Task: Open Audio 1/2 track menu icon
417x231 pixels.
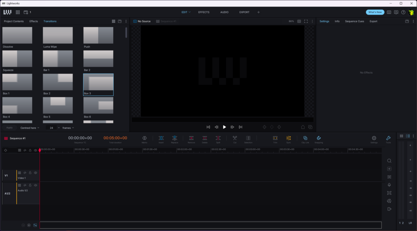Action: (20, 185)
